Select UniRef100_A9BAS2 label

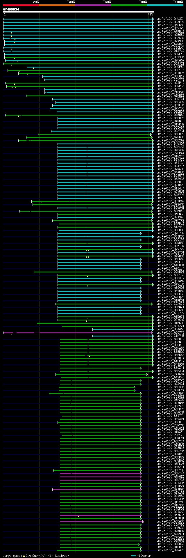170,317
